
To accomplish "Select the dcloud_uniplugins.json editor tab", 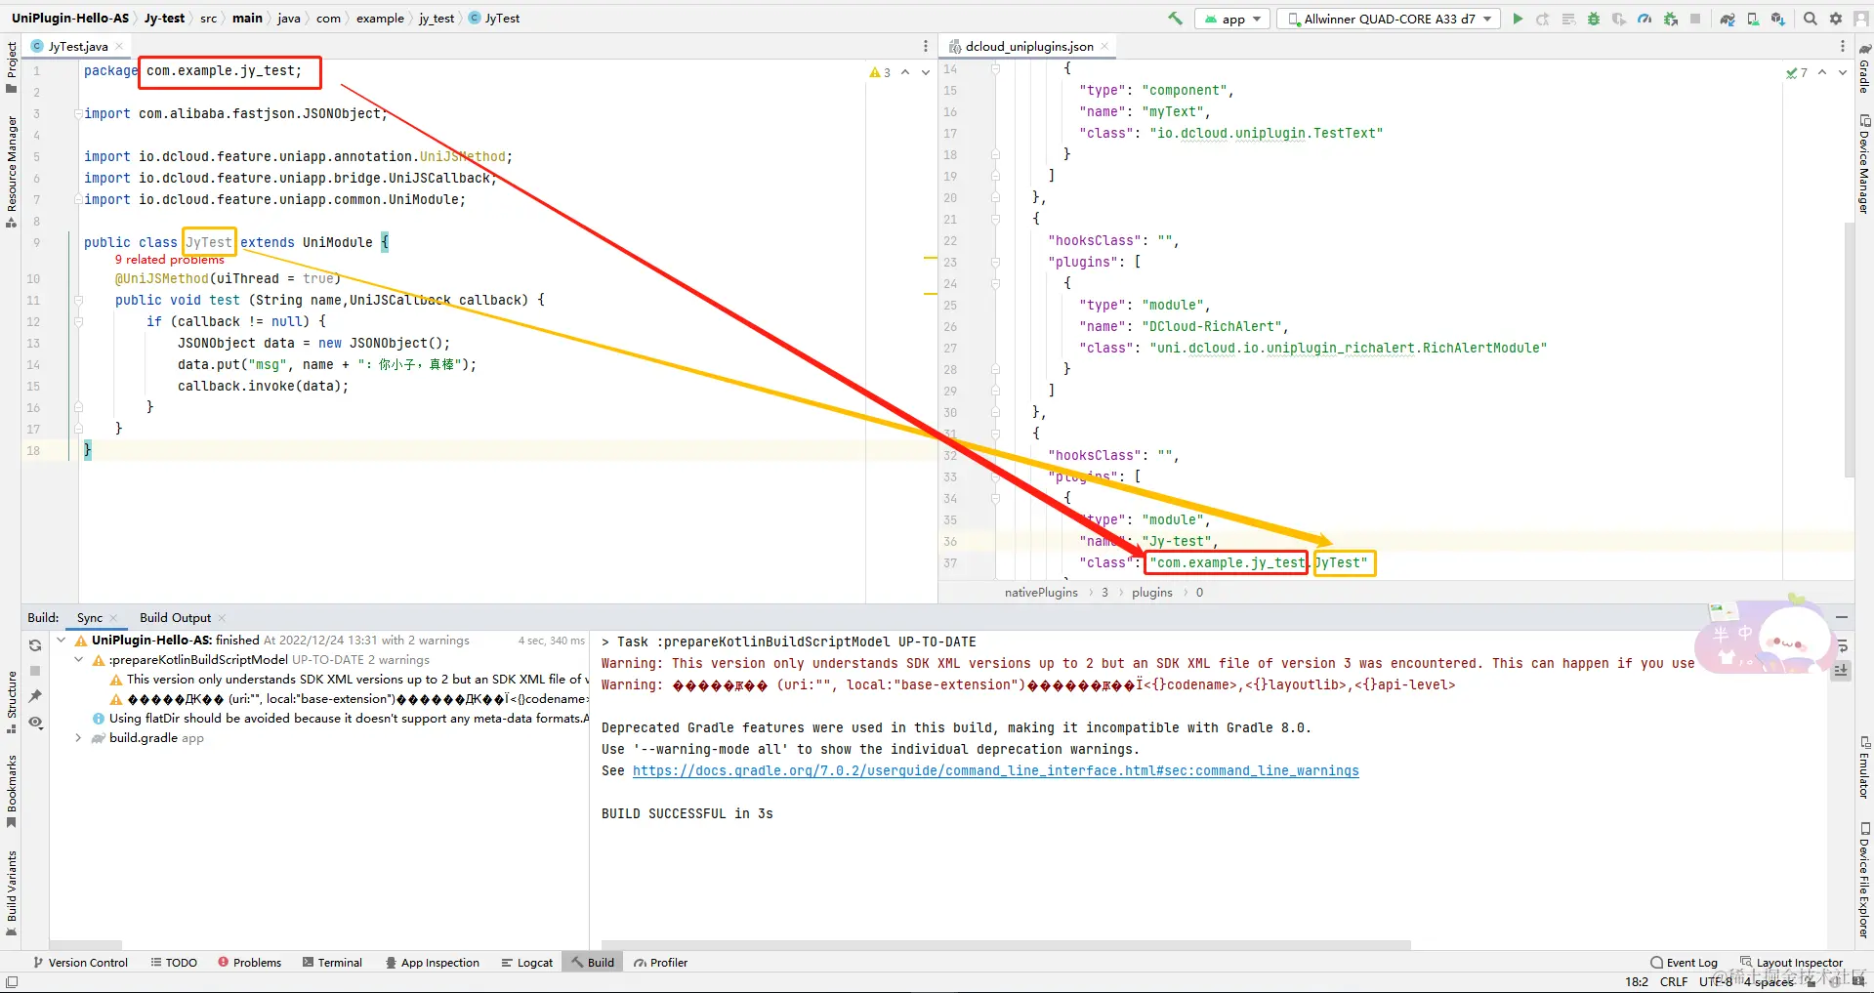I will pyautogui.click(x=1028, y=47).
